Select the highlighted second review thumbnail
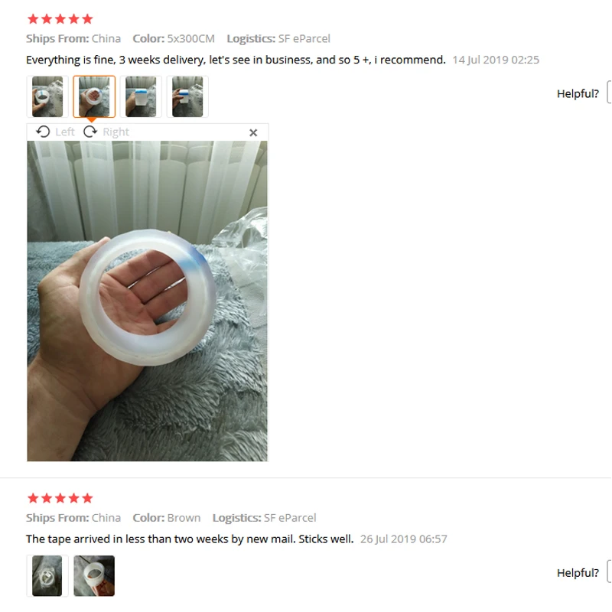The width and height of the screenshot is (612, 612). pyautogui.click(x=94, y=97)
